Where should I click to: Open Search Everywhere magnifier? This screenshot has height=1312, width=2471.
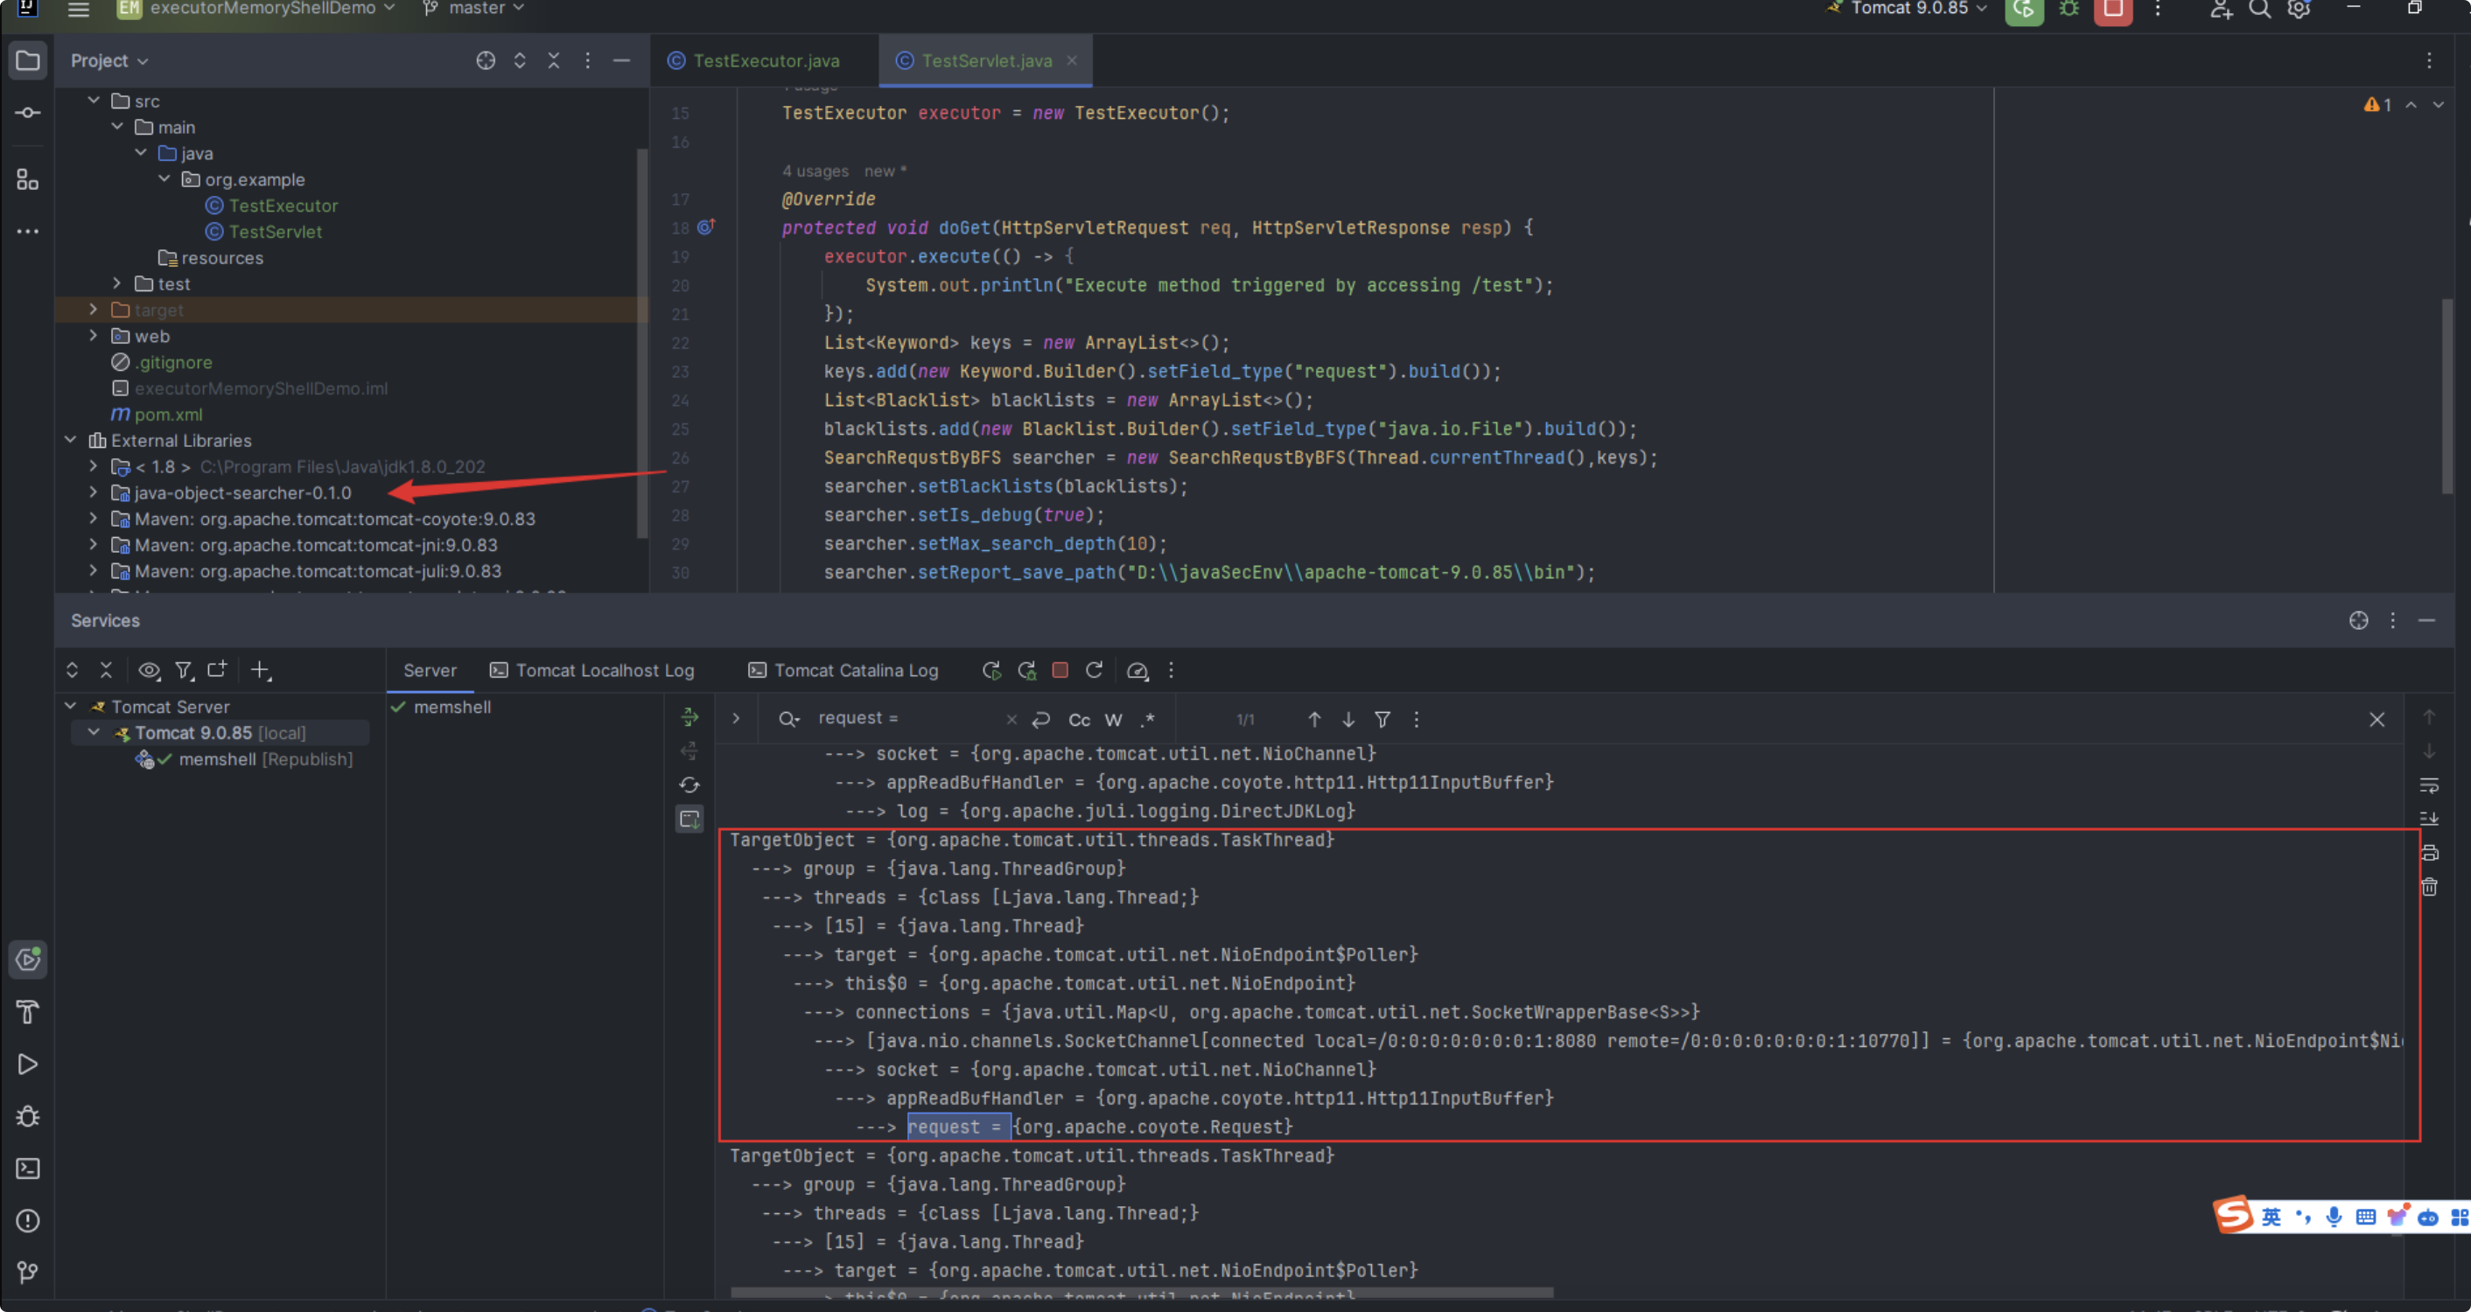pos(2260,10)
